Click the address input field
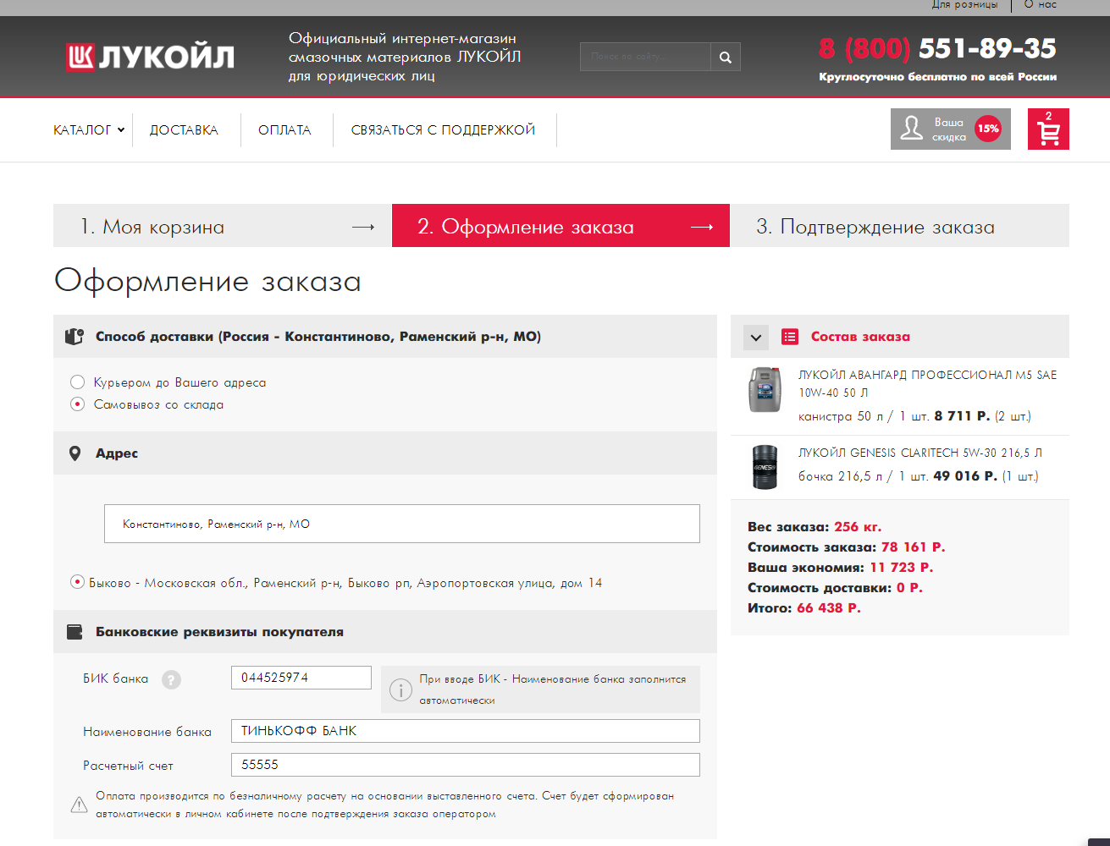Screen dimensions: 1110x846 click(402, 524)
